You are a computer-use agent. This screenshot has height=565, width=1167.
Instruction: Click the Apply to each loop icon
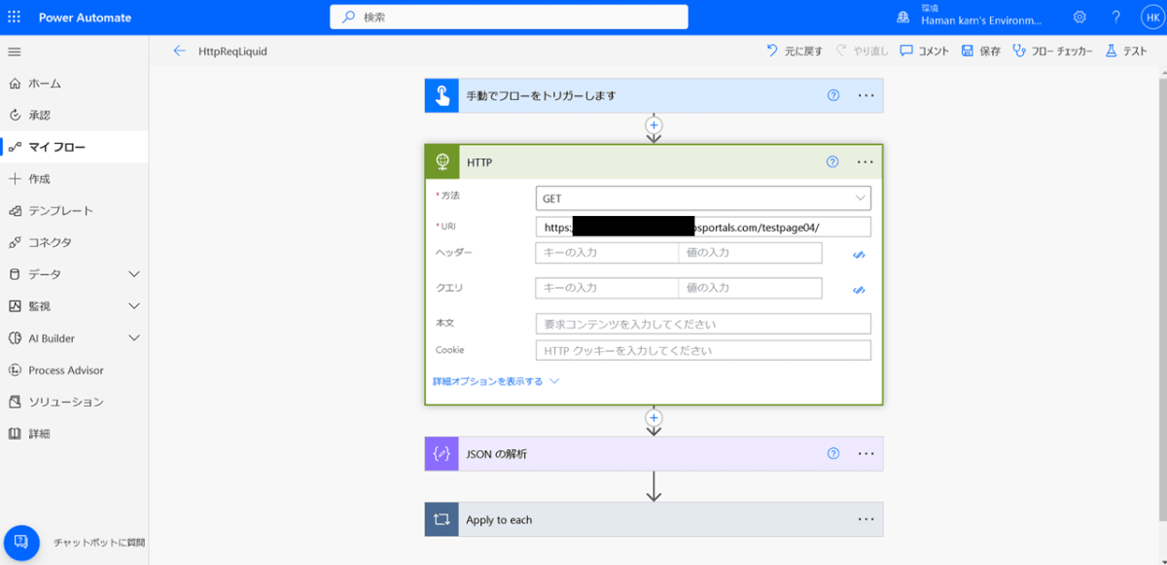click(442, 519)
